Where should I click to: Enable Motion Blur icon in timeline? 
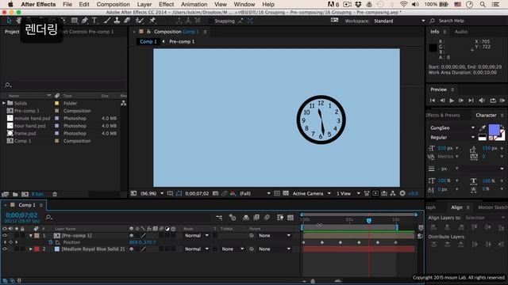267,218
